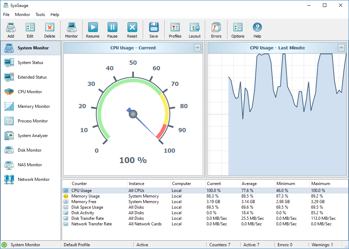Screen dimensions: 349x249
Task: Click the CPU Usage row chart icon
Action: click(x=66, y=191)
